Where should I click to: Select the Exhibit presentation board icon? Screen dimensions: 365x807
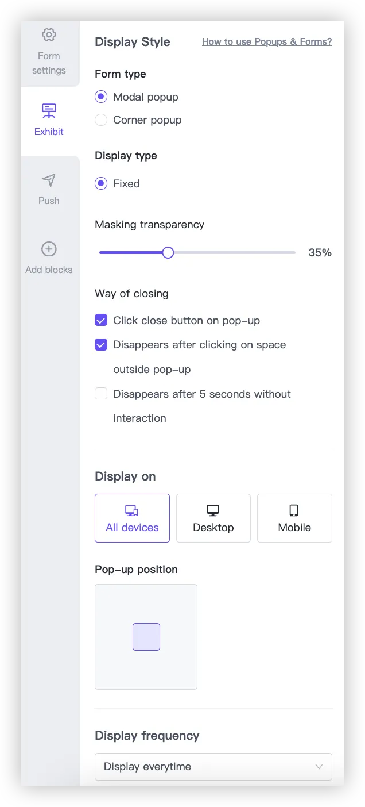click(x=49, y=111)
